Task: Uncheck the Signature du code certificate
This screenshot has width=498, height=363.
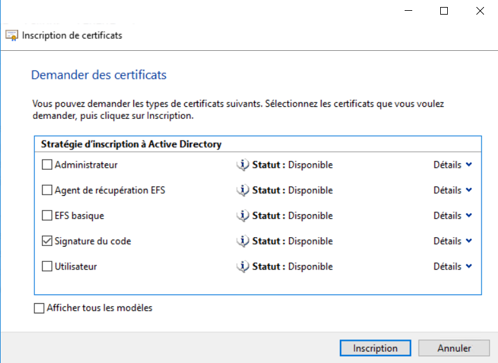Action: 47,242
